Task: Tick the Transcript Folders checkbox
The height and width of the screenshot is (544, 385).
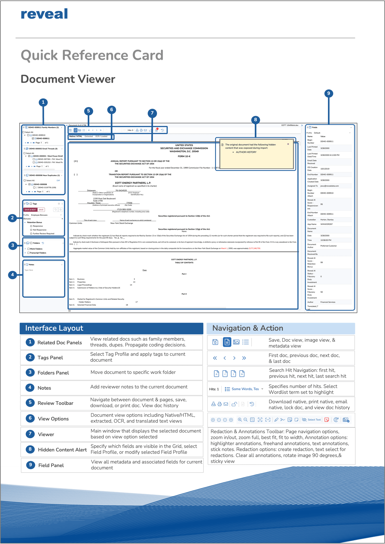Action: tap(28, 253)
